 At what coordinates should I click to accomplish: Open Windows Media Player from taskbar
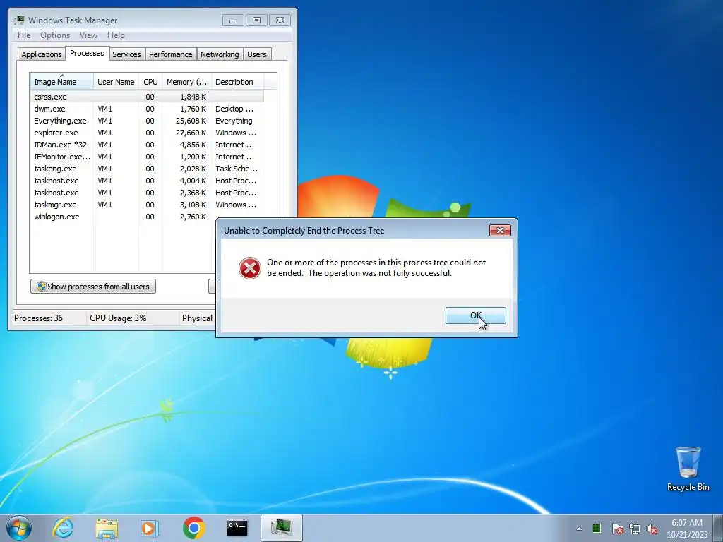point(150,528)
